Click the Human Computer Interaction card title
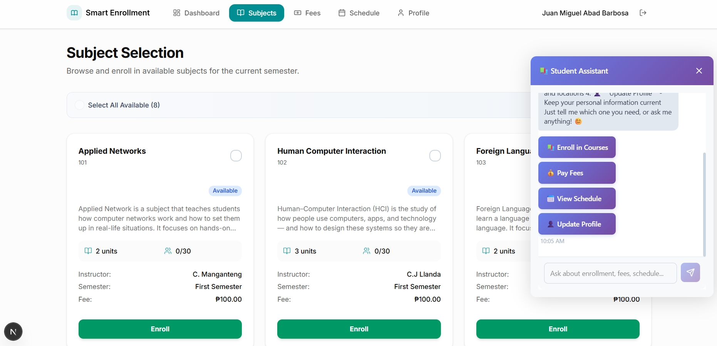The height and width of the screenshot is (346, 717). (332, 151)
